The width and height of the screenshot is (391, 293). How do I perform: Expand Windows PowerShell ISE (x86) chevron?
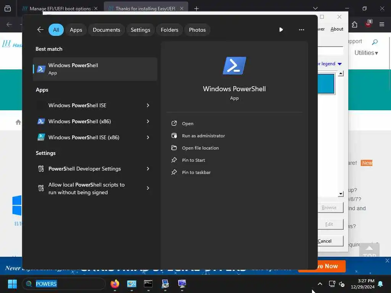[x=148, y=137]
